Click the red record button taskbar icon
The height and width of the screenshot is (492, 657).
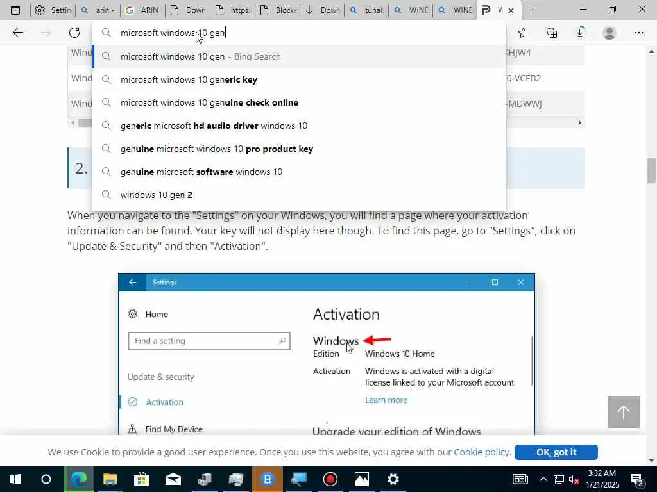tap(330, 479)
